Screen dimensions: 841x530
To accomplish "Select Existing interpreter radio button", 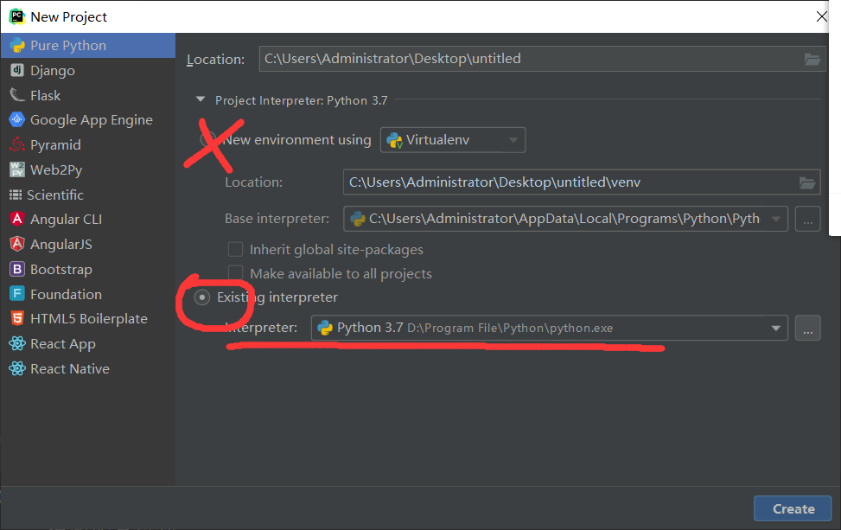I will pyautogui.click(x=202, y=297).
